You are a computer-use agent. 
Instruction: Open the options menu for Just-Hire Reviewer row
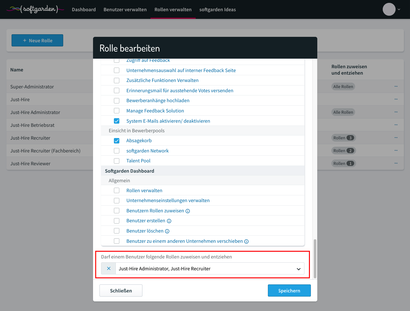pos(396,163)
